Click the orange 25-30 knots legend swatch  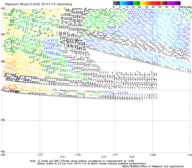pyautogui.click(x=150, y=3)
